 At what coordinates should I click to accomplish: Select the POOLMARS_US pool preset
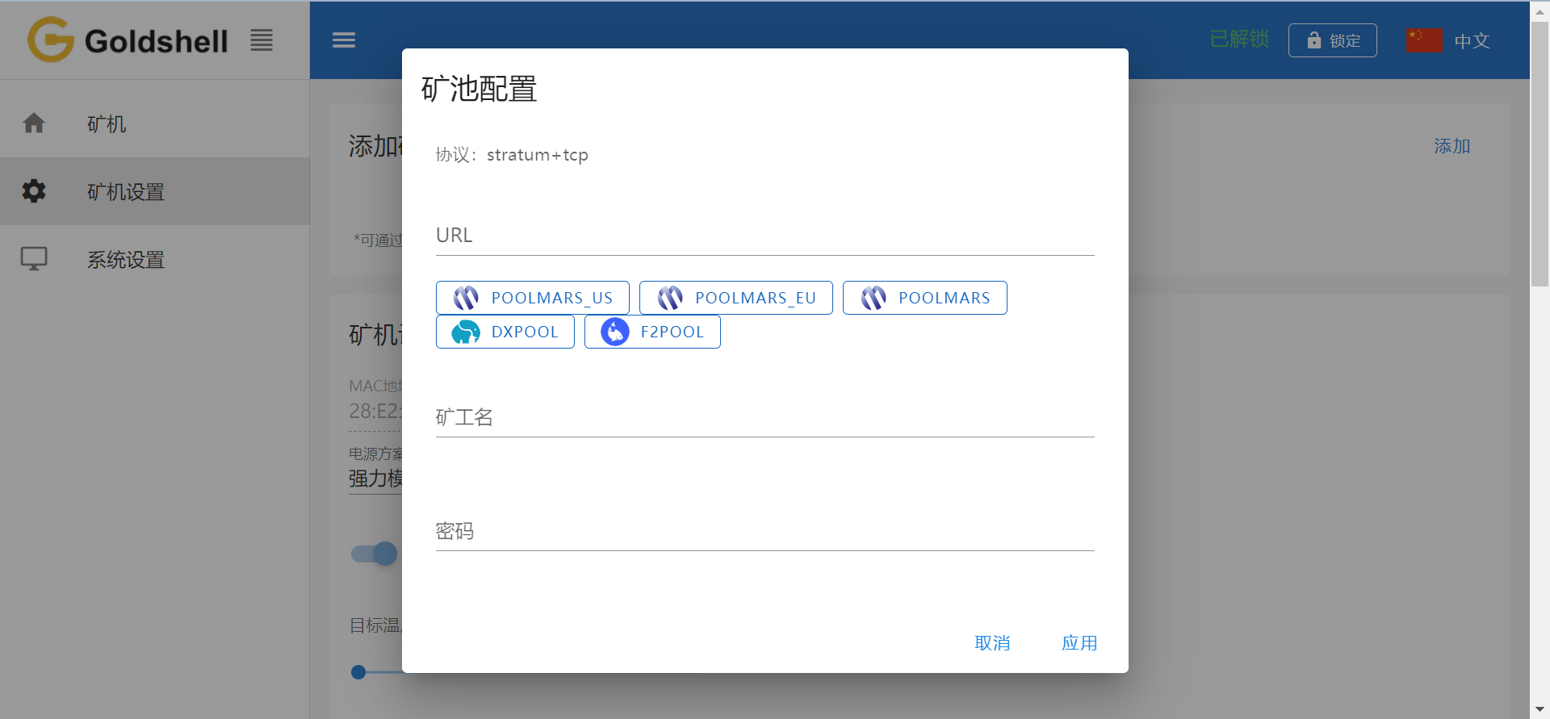pyautogui.click(x=533, y=298)
